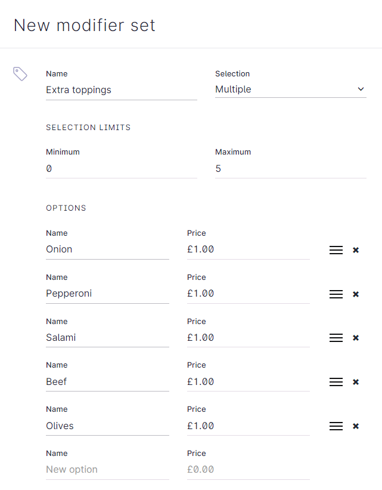This screenshot has width=382, height=490.
Task: Remove the Salami option
Action: click(x=356, y=338)
